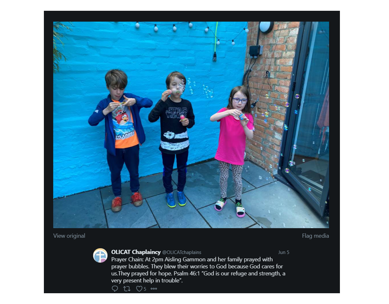Retweet the Prayer Chain post
This screenshot has width=389, height=304.
coord(127,288)
